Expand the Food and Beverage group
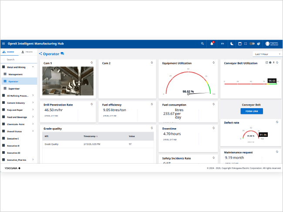The image size is (283, 212). 33,117
